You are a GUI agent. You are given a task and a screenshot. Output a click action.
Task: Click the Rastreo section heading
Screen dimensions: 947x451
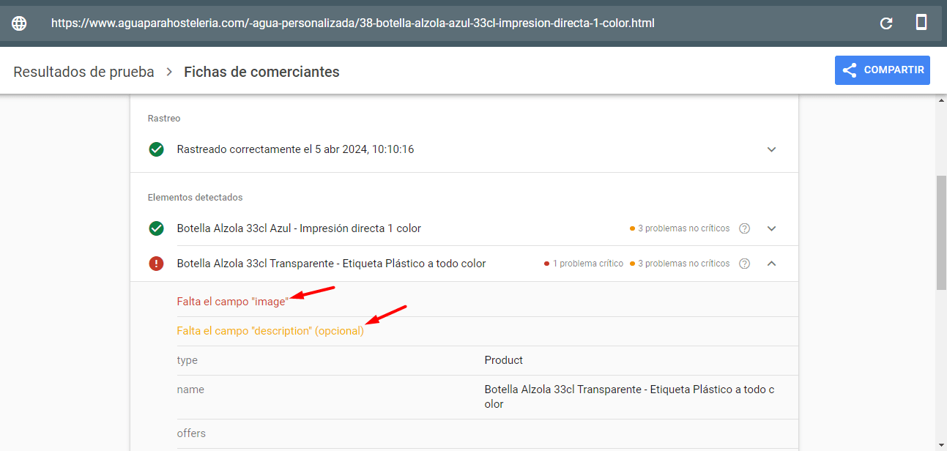click(164, 118)
